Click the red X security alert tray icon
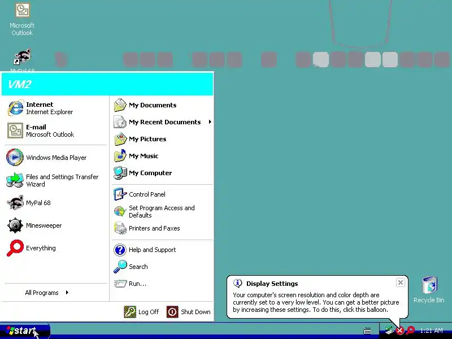The image size is (452, 339). [x=400, y=331]
